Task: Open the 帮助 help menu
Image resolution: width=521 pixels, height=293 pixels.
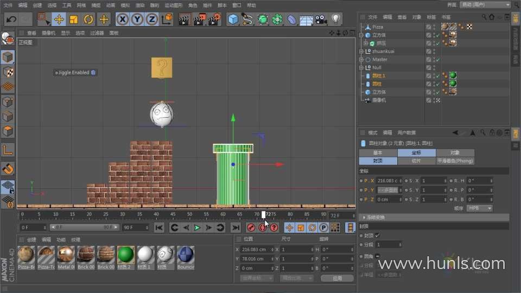Action: [x=251, y=5]
